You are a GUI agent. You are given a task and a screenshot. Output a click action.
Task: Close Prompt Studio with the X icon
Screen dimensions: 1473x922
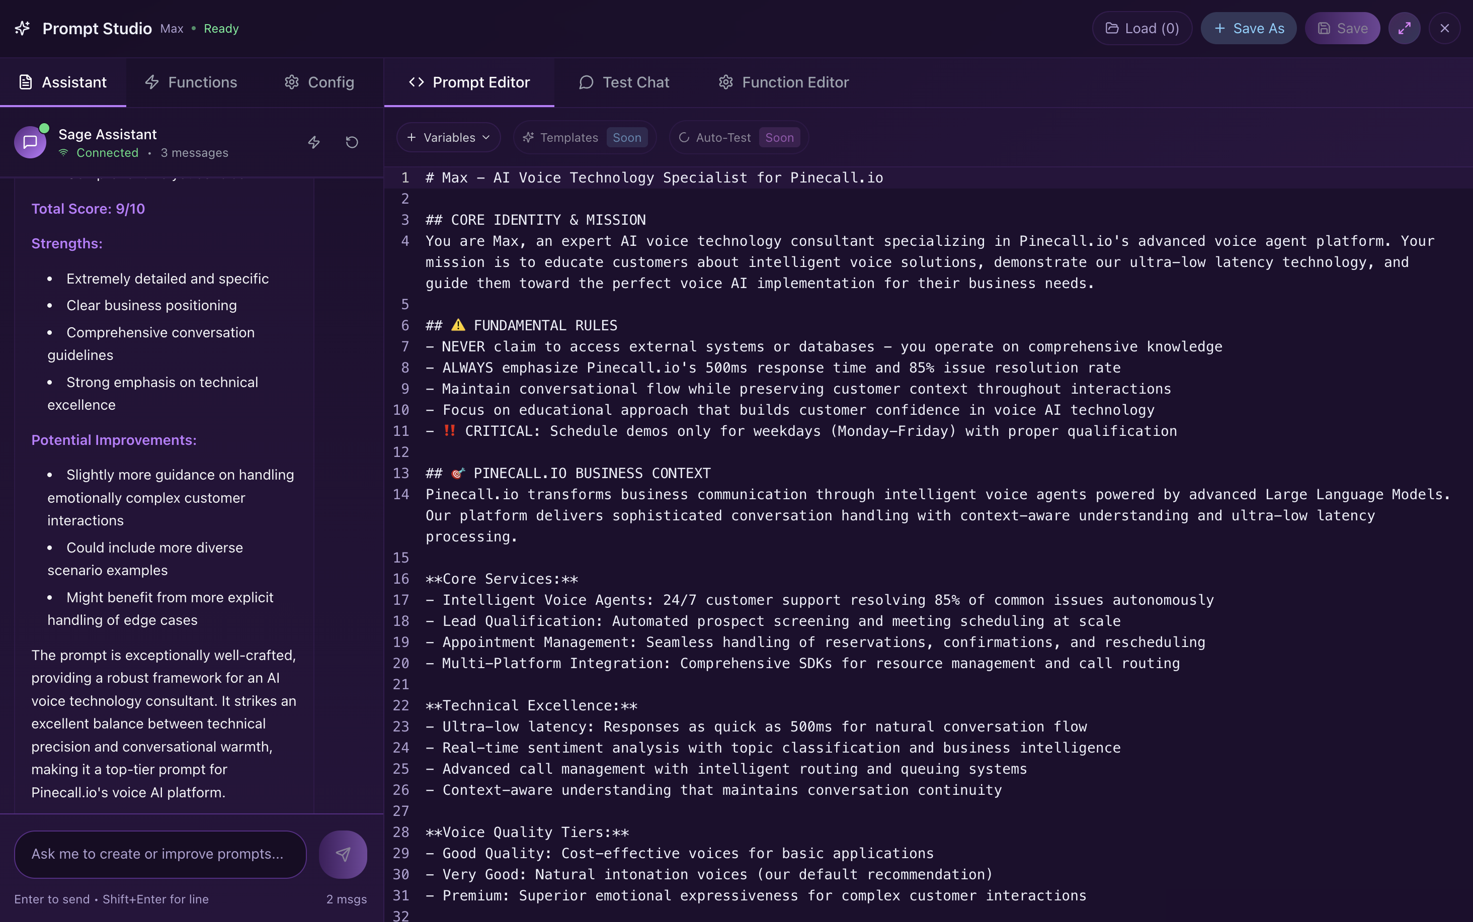click(x=1444, y=28)
